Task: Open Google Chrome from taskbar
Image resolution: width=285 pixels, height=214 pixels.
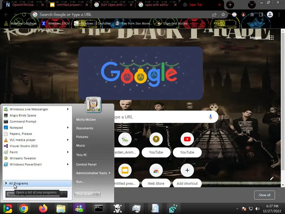Action: [24, 208]
